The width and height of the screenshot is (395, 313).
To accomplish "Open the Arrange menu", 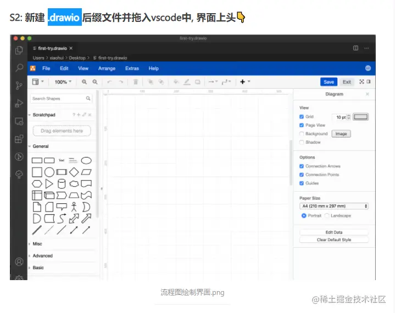I will coord(107,69).
